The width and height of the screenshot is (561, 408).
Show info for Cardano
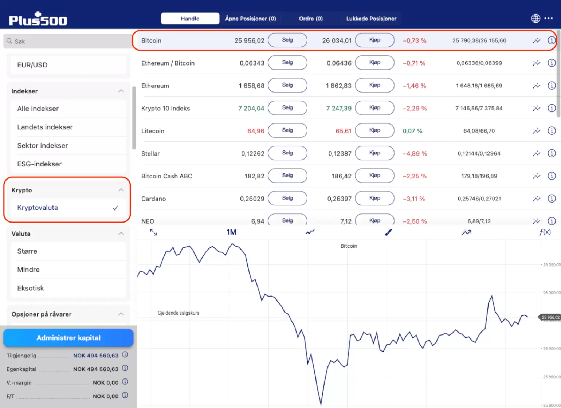[x=552, y=199]
